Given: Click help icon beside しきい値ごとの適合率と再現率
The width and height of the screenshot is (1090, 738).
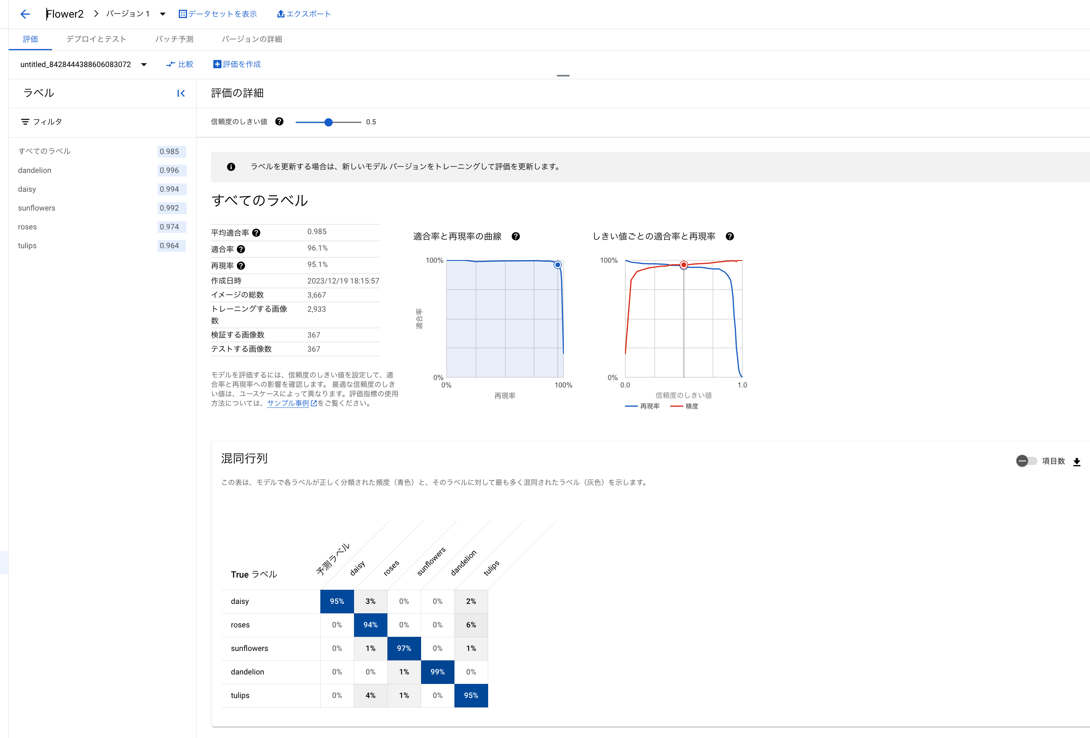Looking at the screenshot, I should (x=729, y=236).
